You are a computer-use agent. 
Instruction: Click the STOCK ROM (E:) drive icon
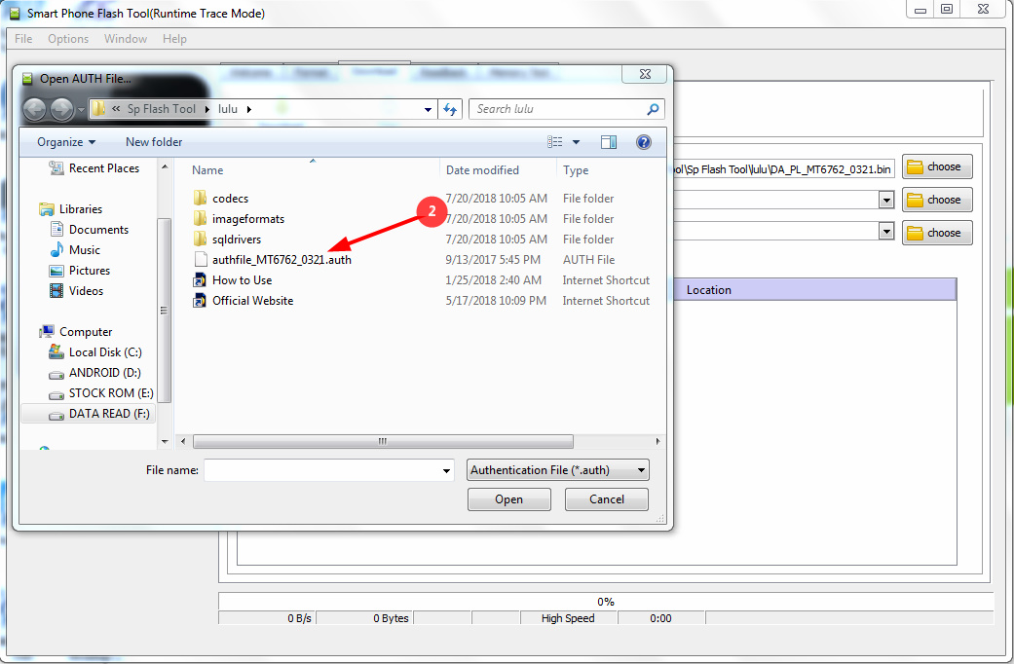pos(56,394)
